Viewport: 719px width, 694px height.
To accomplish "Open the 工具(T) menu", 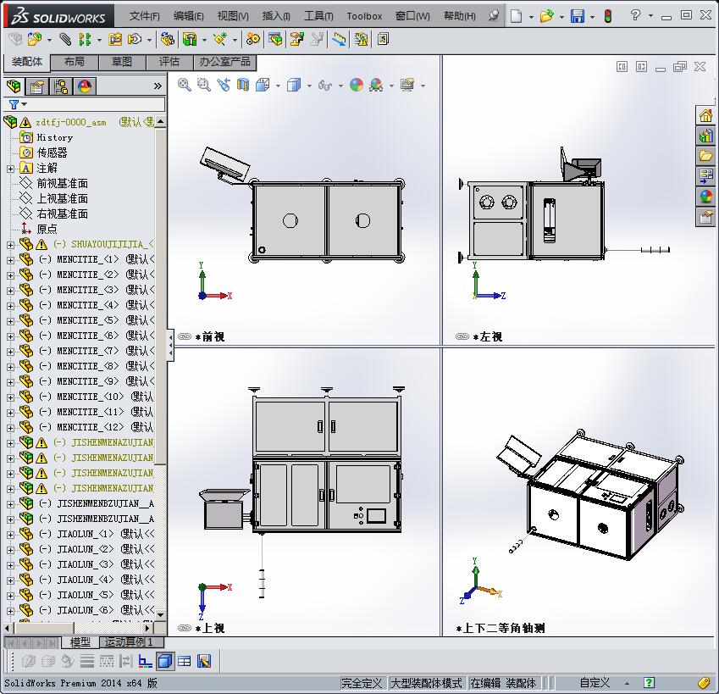I will point(318,16).
